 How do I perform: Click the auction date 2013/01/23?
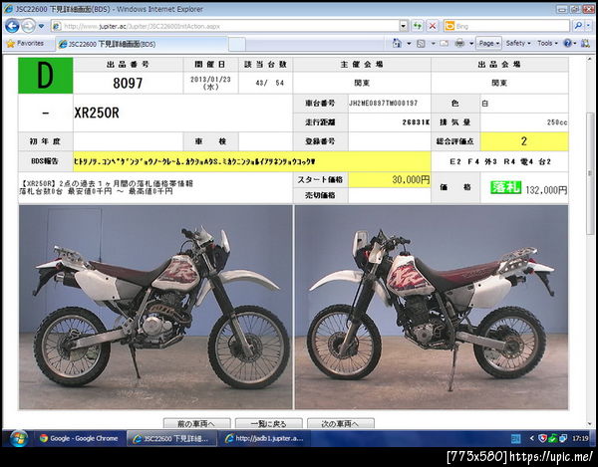(210, 80)
